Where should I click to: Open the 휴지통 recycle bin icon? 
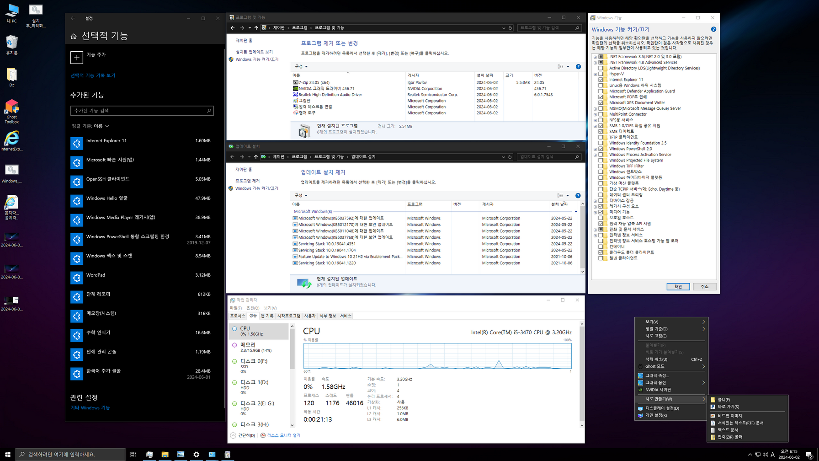point(12,45)
